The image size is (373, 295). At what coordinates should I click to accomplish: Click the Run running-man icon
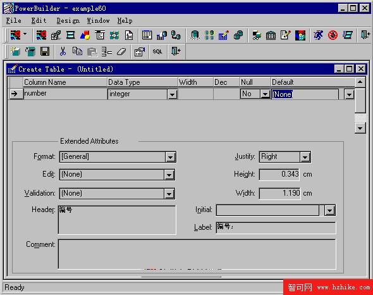[318, 35]
